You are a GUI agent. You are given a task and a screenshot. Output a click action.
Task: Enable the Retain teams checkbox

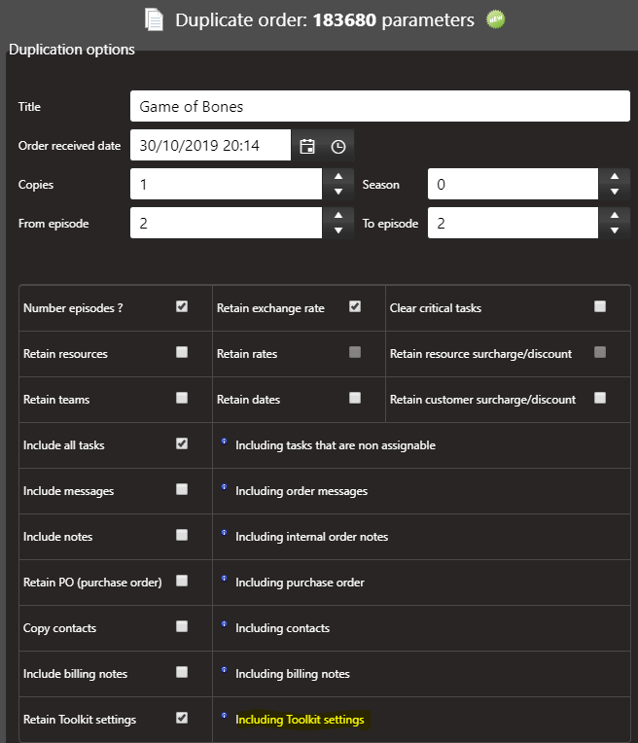click(x=182, y=398)
